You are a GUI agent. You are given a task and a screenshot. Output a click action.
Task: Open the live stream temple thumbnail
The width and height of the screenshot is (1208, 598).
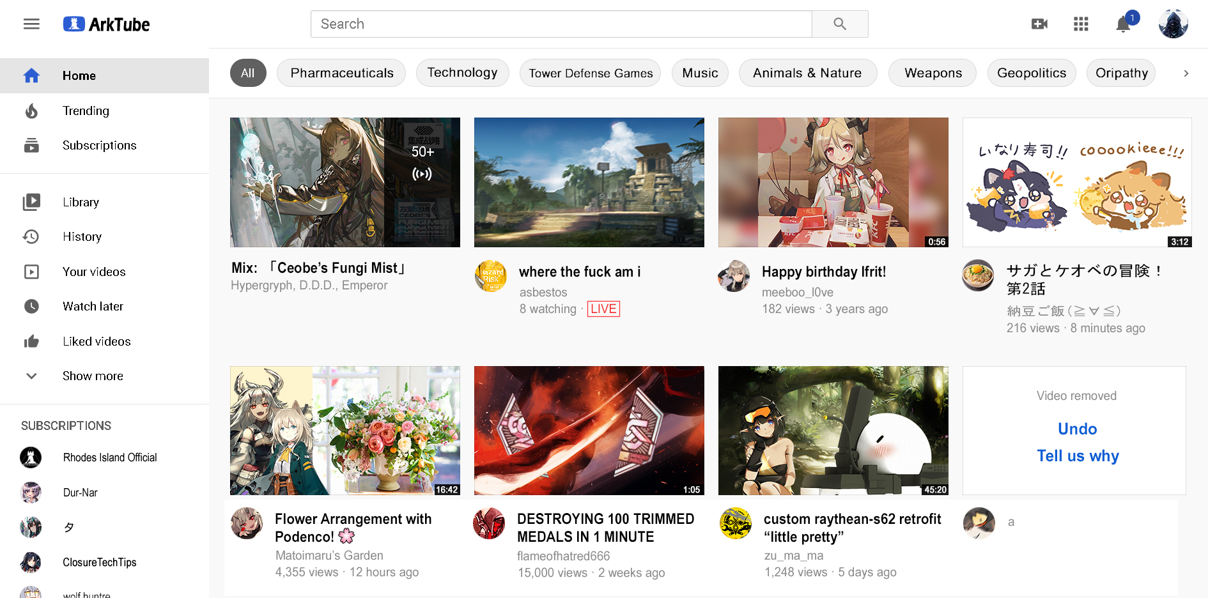[x=589, y=182]
